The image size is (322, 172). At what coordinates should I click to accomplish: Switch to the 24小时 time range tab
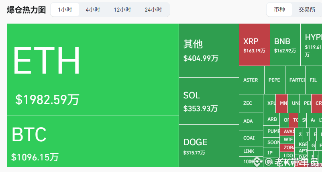click(x=153, y=10)
